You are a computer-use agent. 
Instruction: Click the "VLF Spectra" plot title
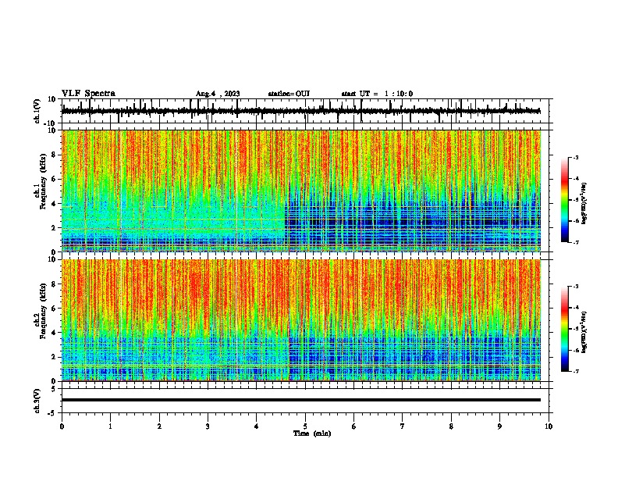click(x=88, y=94)
